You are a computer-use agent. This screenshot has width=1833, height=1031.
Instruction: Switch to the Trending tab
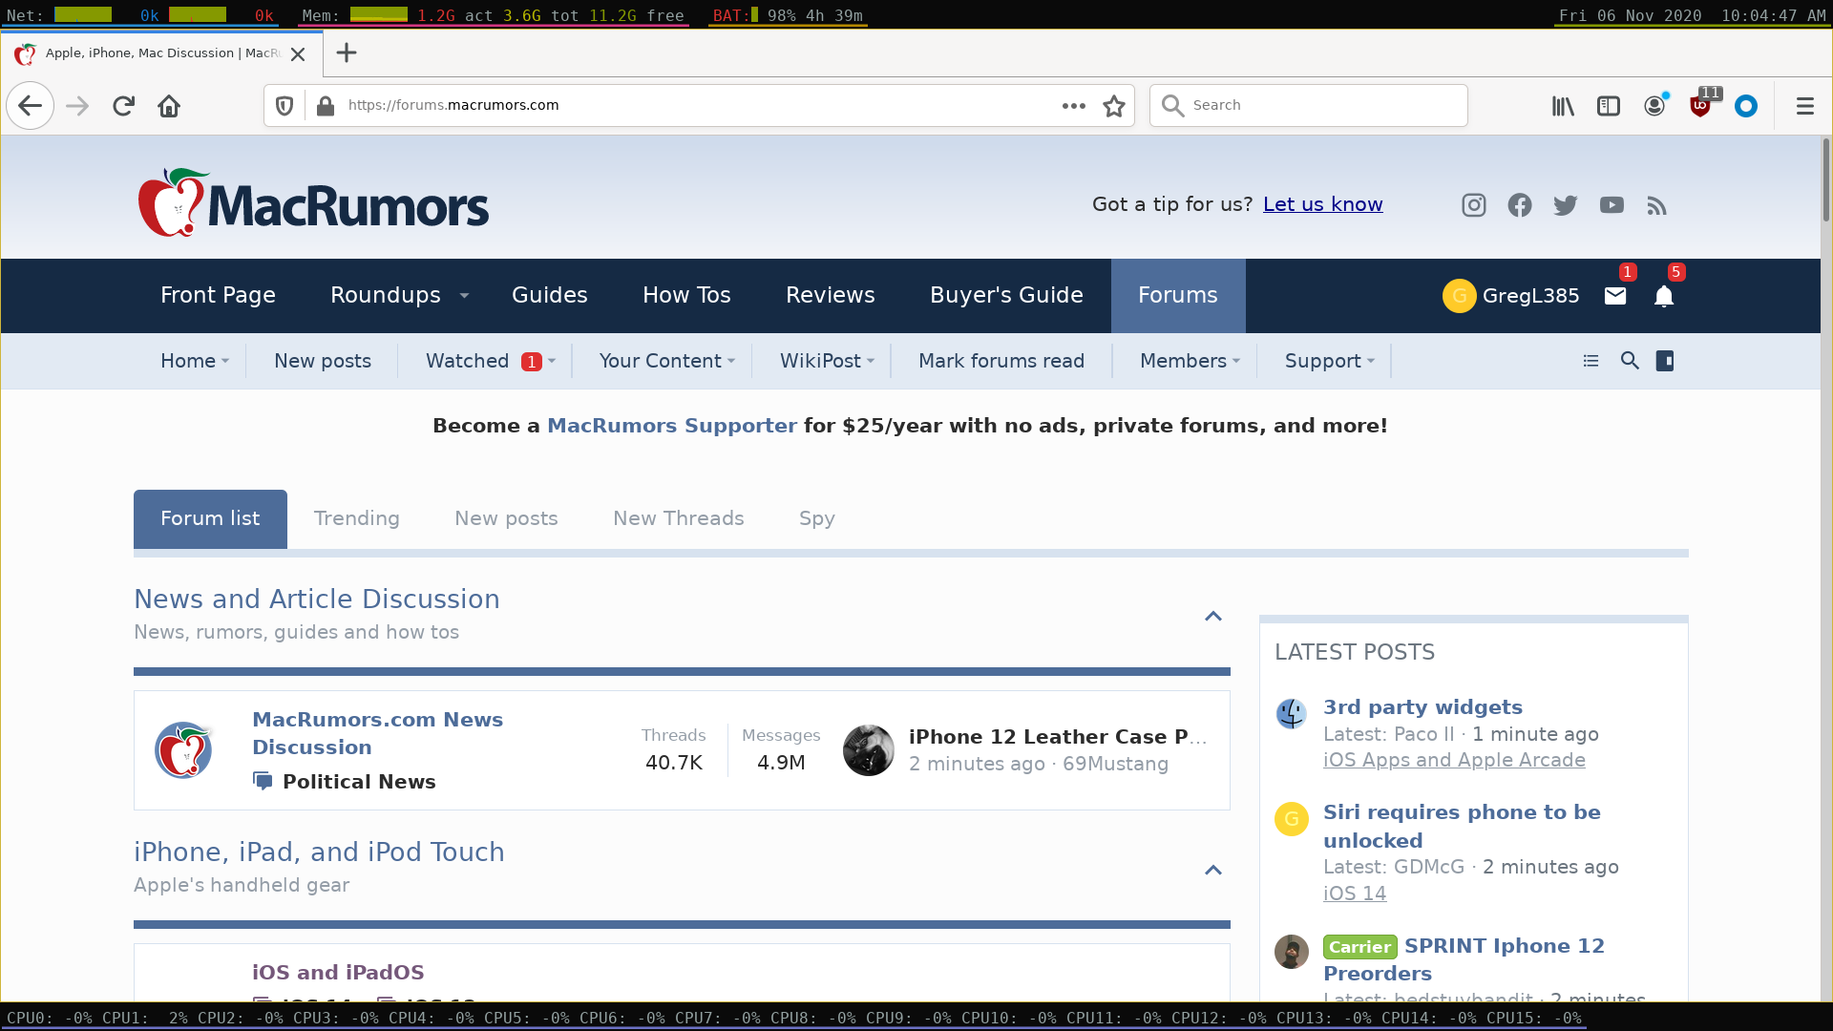(357, 518)
